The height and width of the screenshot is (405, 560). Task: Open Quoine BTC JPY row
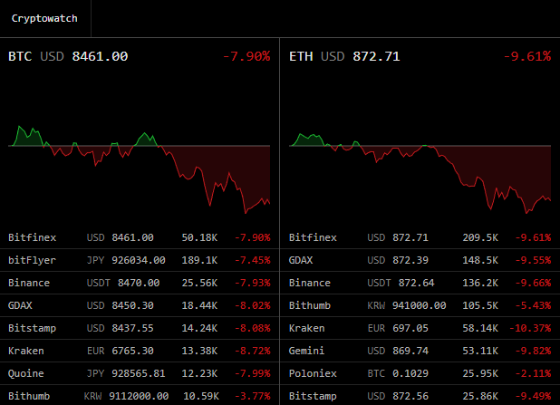pos(140,373)
